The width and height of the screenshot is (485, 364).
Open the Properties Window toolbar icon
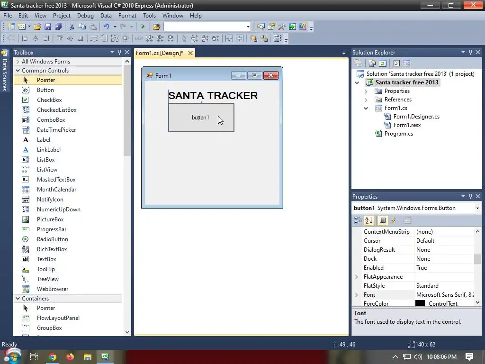tap(271, 27)
